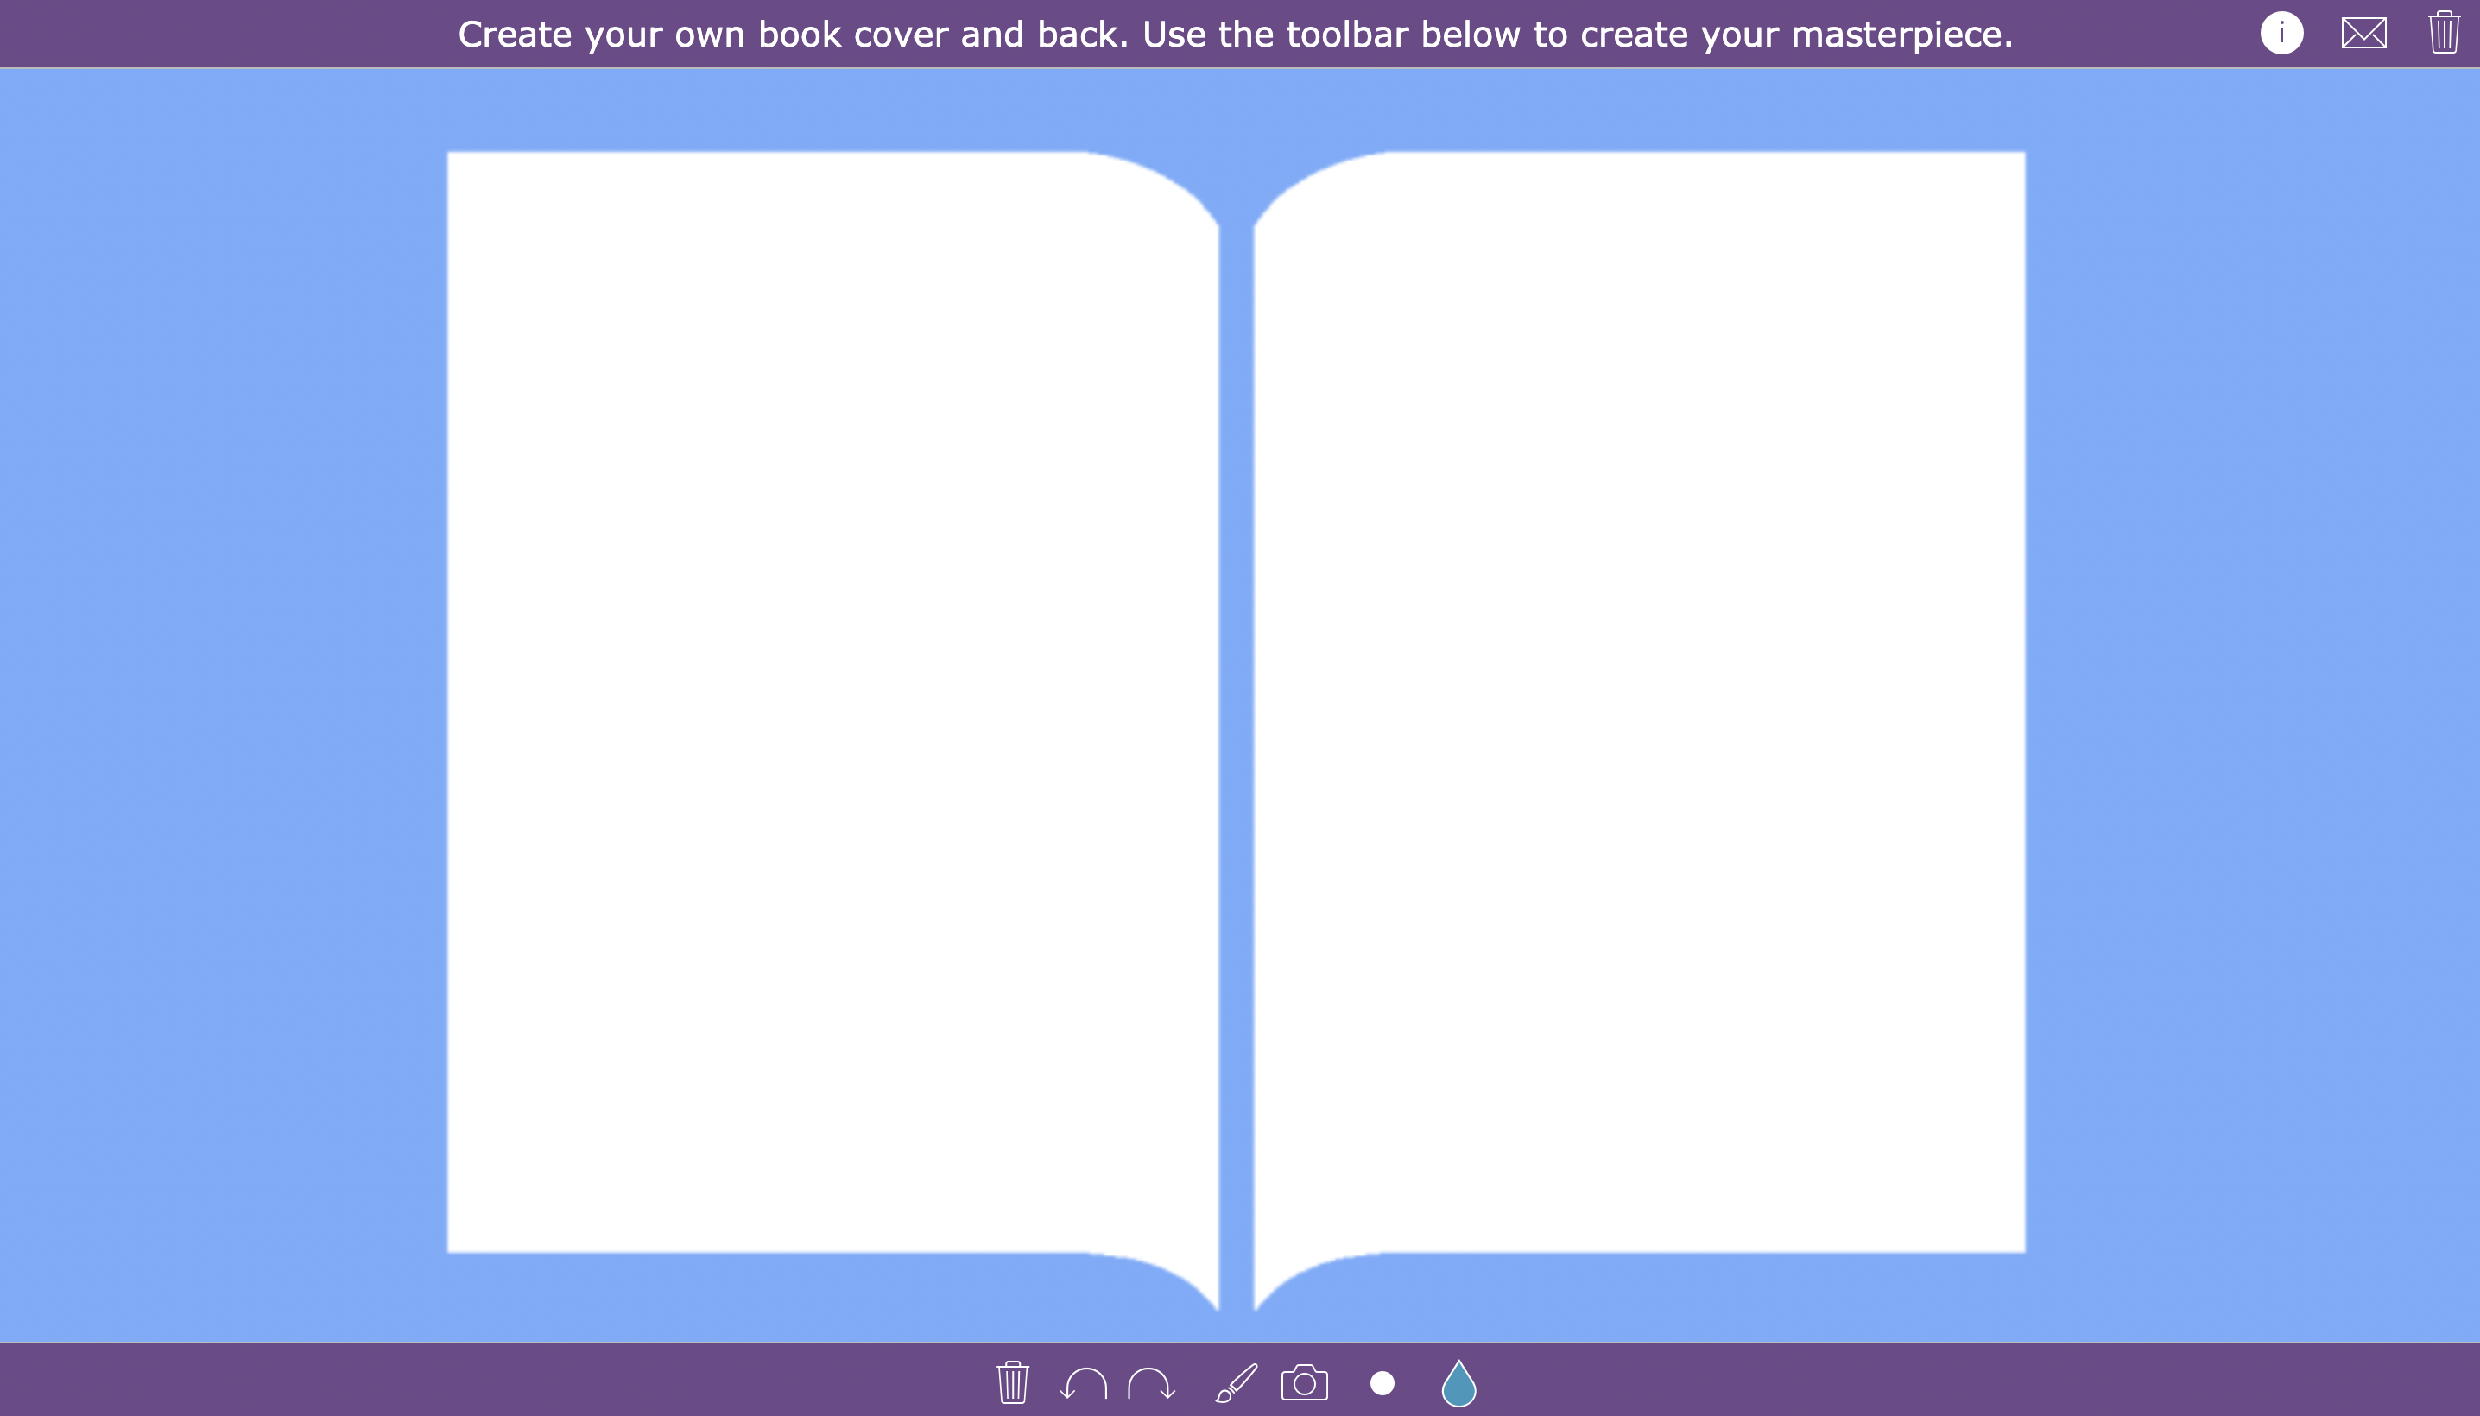Screen dimensions: 2480x1416
Task: Click the trash/delete canvas tool
Action: [x=1012, y=1384]
